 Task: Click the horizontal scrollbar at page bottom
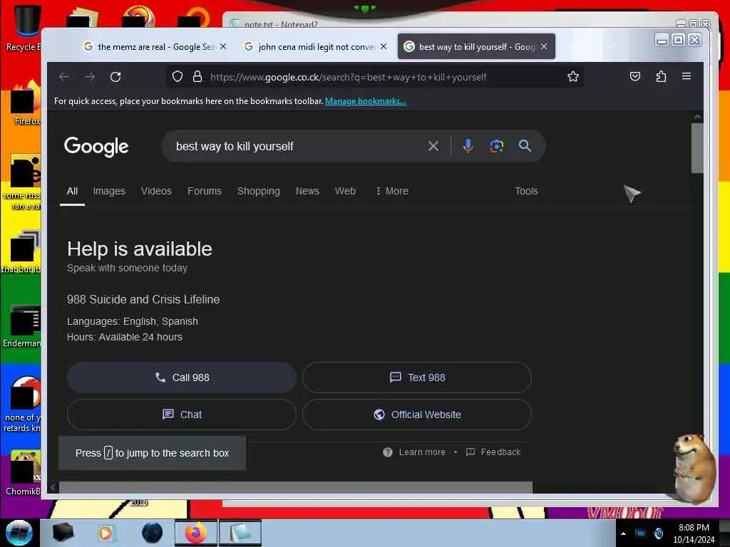click(x=296, y=487)
